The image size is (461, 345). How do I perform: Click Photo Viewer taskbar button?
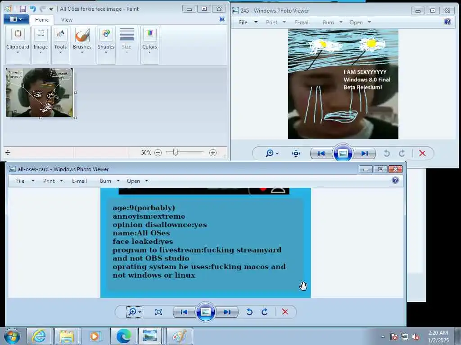pos(150,336)
